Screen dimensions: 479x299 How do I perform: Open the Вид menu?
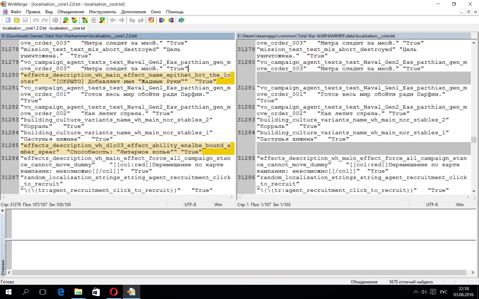coord(49,12)
